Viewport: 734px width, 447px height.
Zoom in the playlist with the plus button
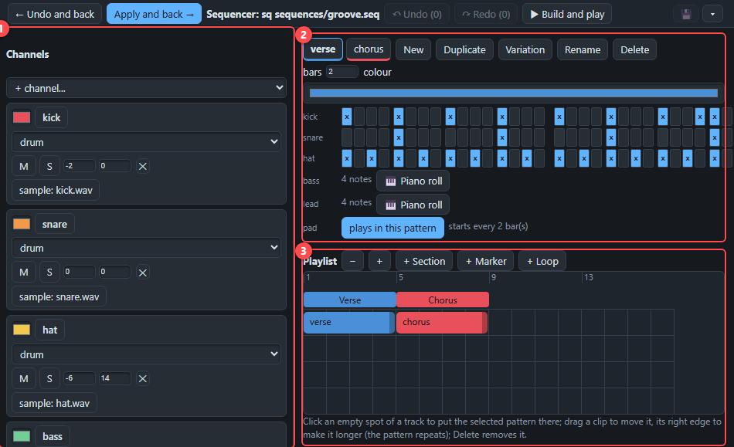tap(379, 262)
